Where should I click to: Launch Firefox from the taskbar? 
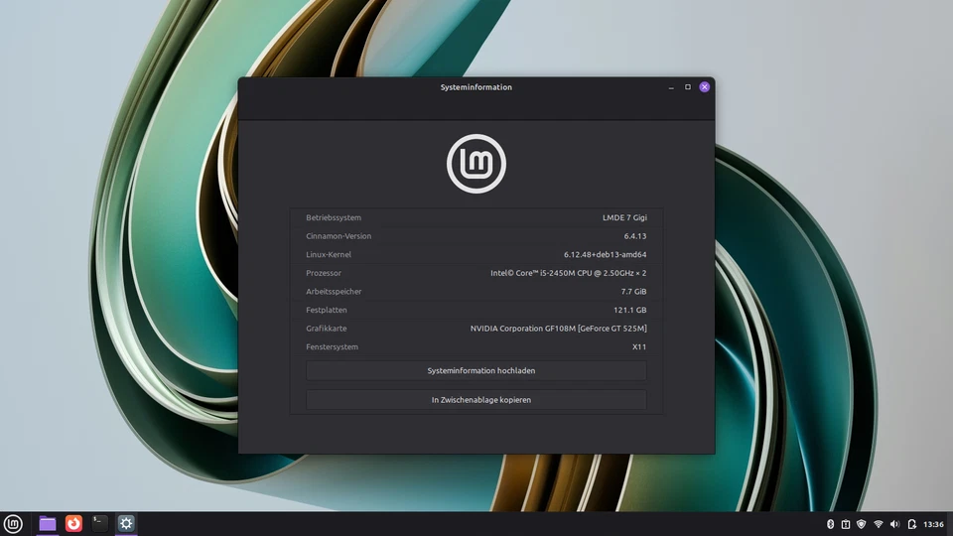73,523
